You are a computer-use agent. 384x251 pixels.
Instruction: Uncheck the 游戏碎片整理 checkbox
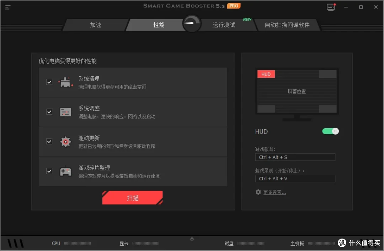[x=49, y=171]
